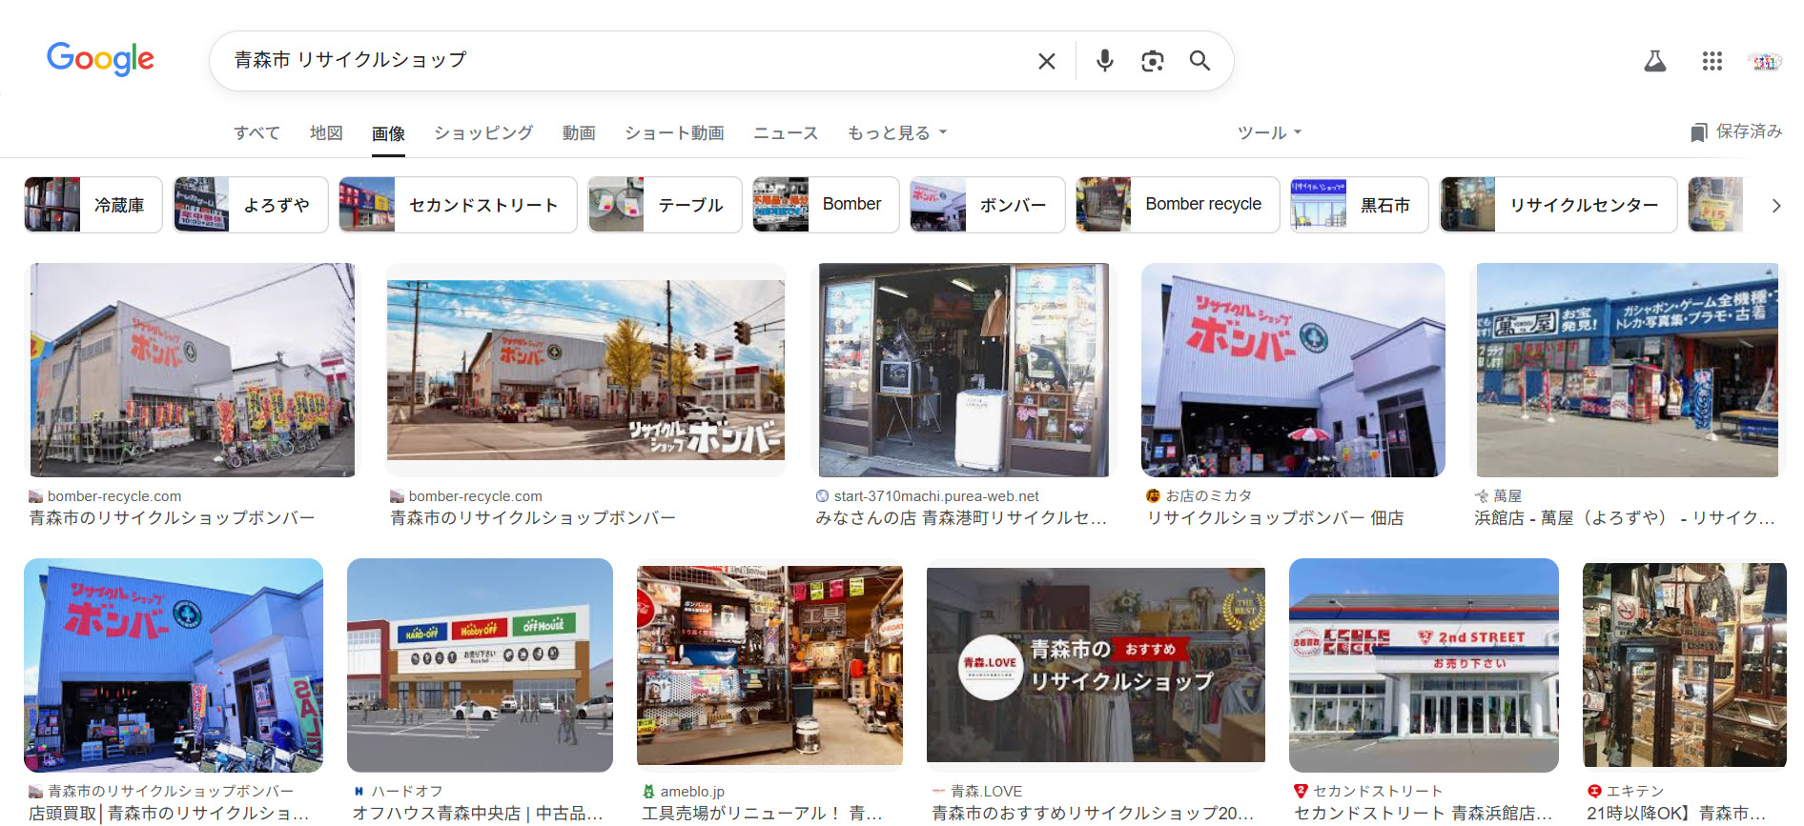Image resolution: width=1804 pixels, height=826 pixels.
Task: Switch to the ショッピング tab
Action: pos(483,133)
